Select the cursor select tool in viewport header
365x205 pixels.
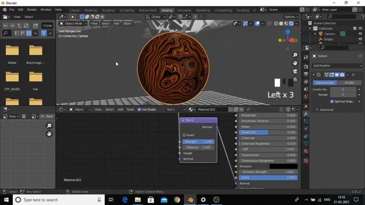pos(72,17)
